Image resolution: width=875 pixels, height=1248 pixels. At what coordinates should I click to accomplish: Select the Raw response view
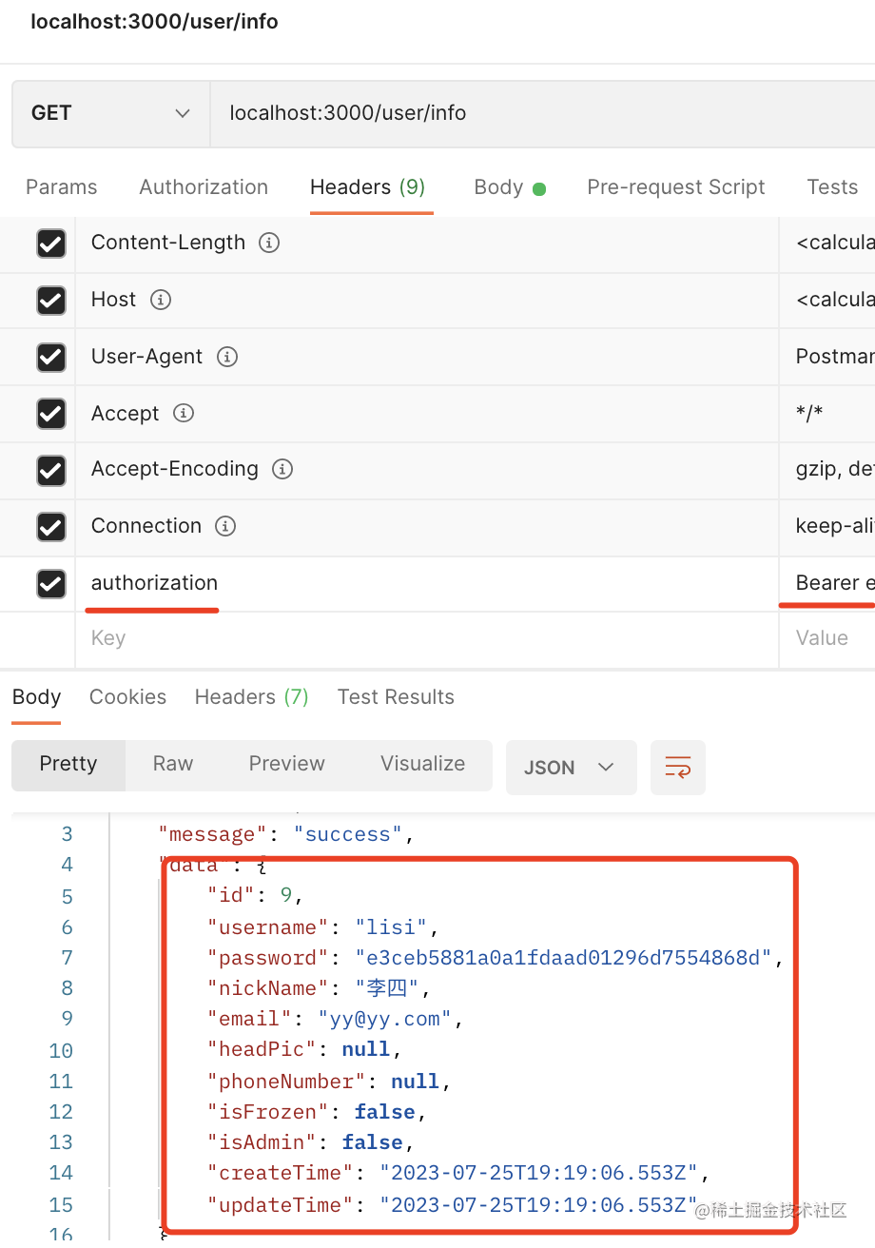pos(173,764)
